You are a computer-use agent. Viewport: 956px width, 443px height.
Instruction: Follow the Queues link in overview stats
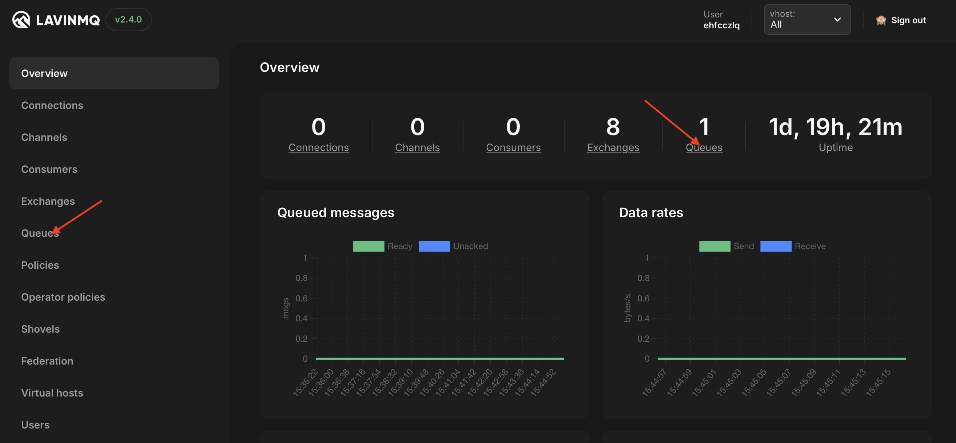pos(704,147)
